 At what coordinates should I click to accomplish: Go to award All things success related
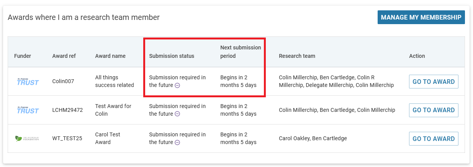pyautogui.click(x=434, y=82)
